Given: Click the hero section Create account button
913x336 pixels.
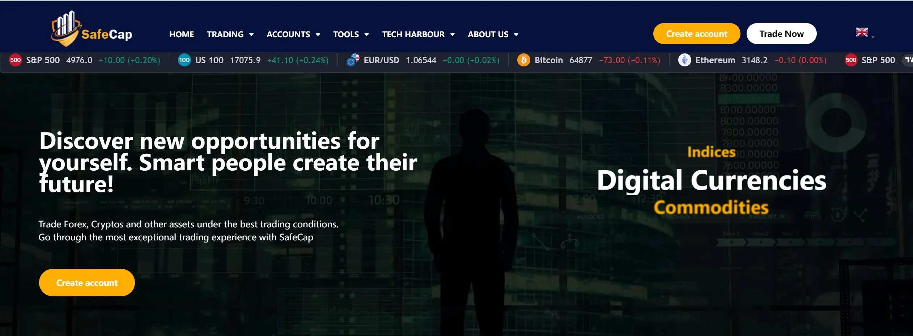Looking at the screenshot, I should [87, 283].
